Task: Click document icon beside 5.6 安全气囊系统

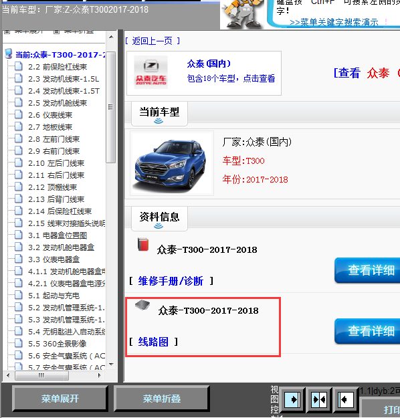Action: (19, 355)
